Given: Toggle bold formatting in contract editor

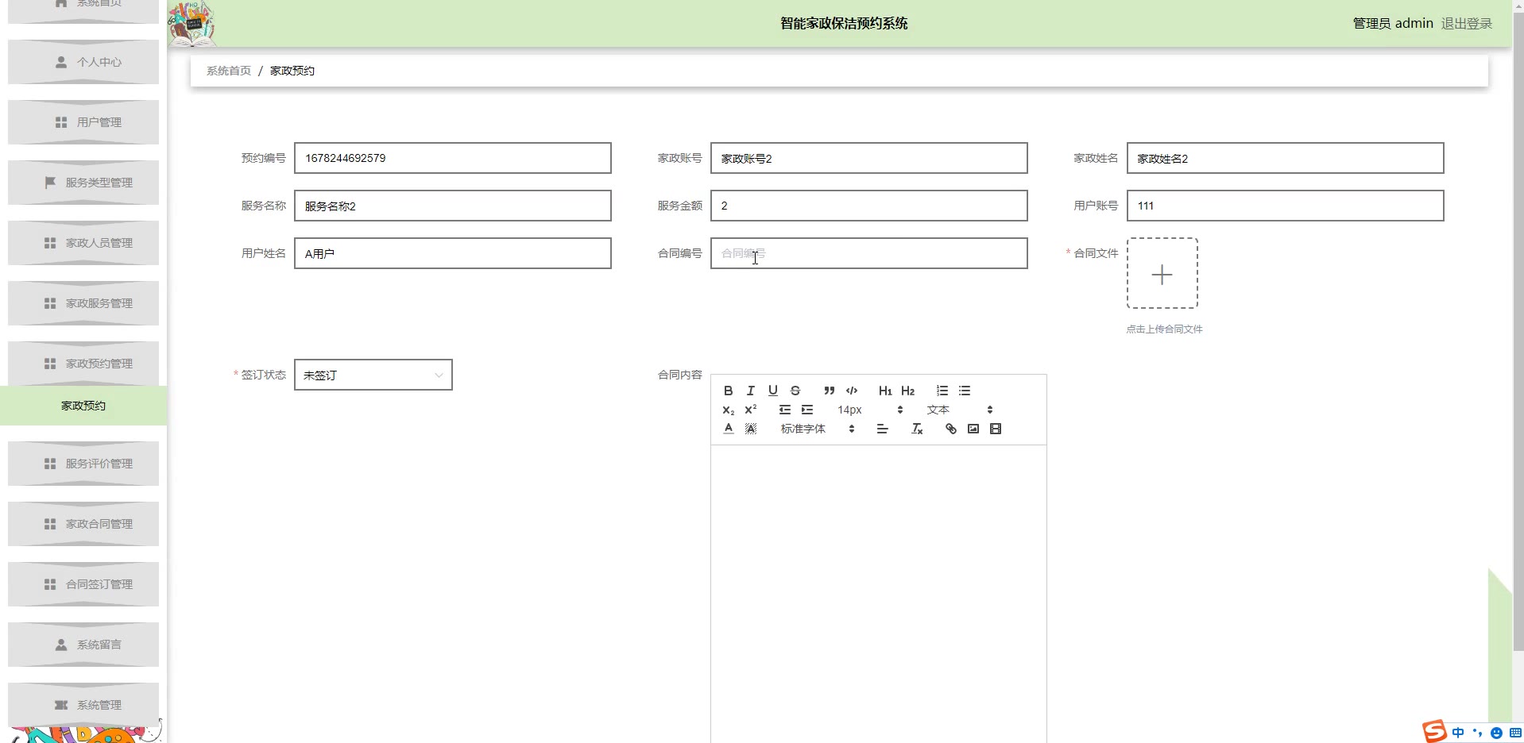Looking at the screenshot, I should pyautogui.click(x=728, y=391).
